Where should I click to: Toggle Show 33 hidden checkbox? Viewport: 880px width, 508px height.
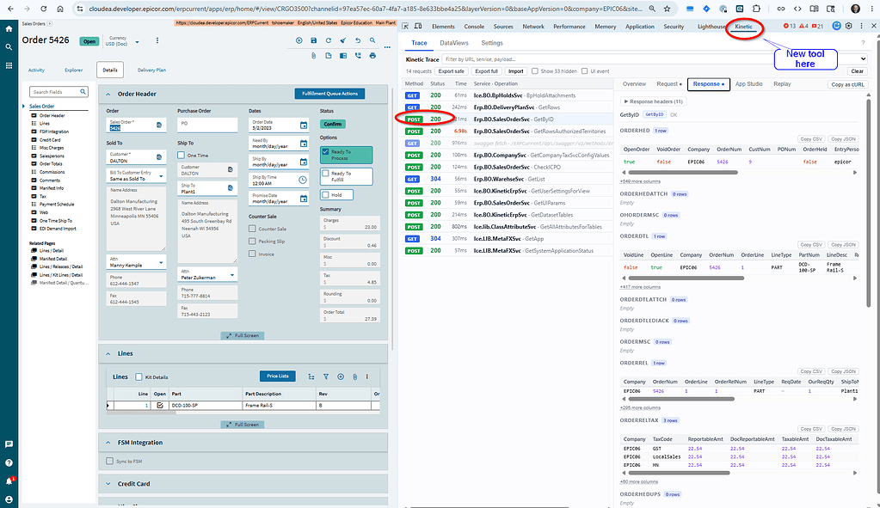(x=535, y=71)
